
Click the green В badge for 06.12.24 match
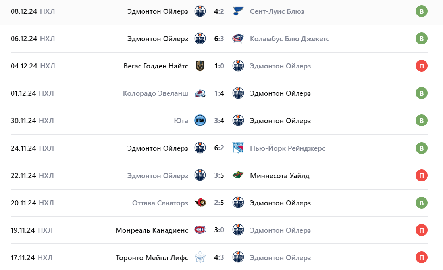(x=421, y=38)
